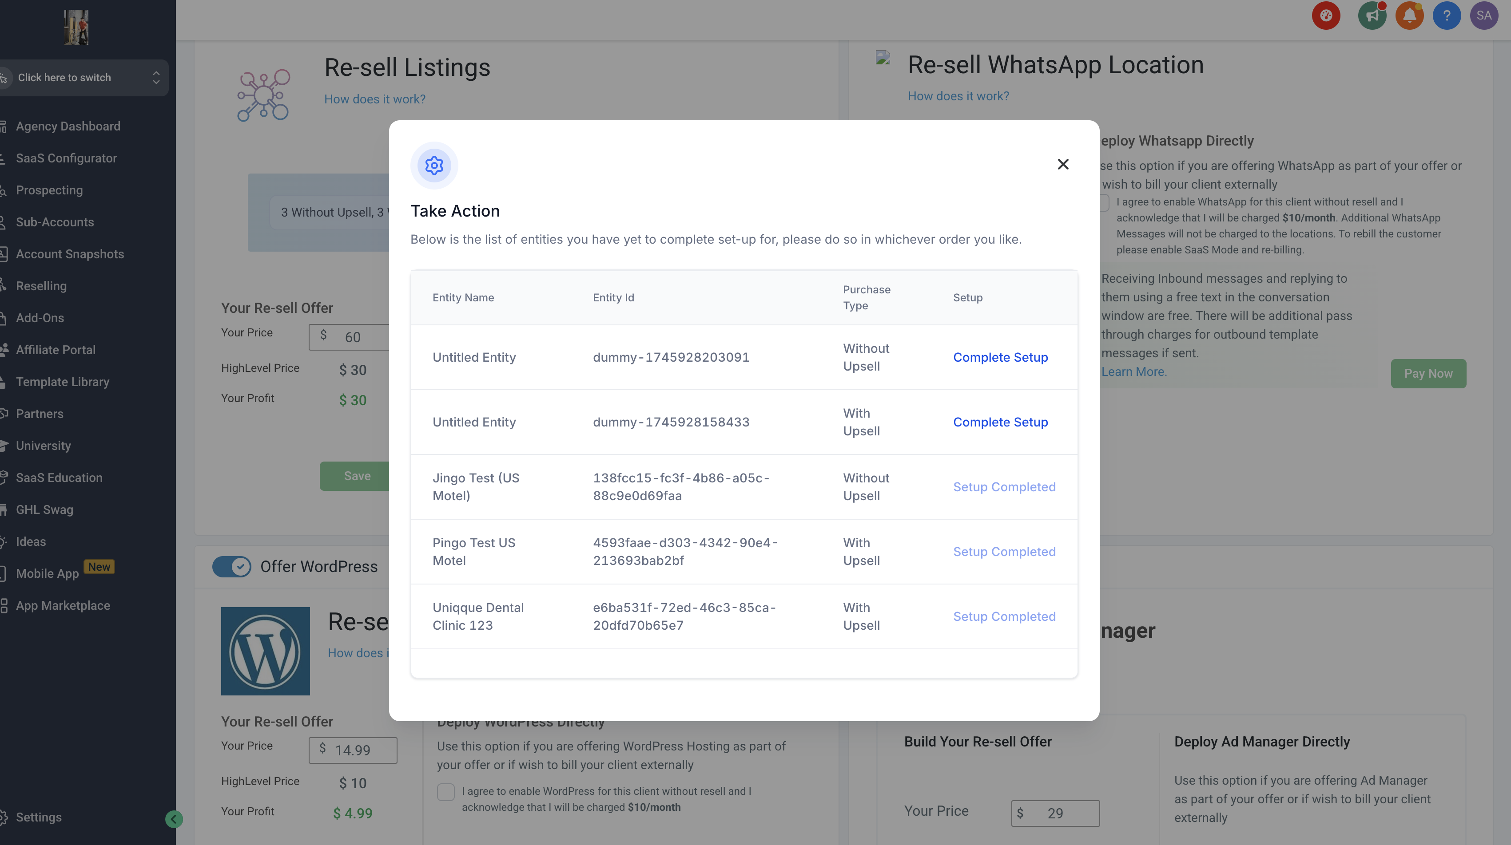Open the megaphone announcements icon

(1372, 16)
